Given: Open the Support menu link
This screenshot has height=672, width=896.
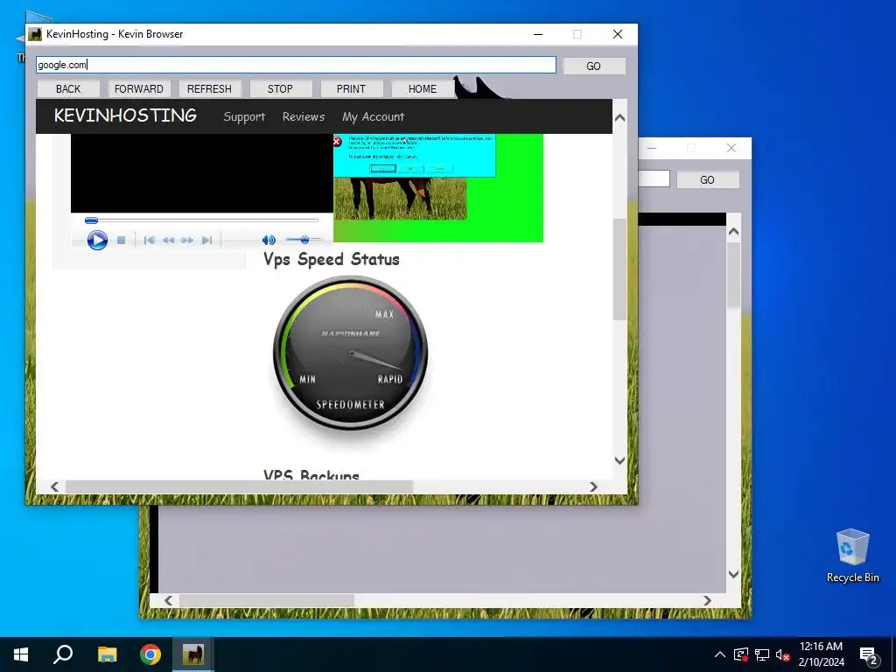Looking at the screenshot, I should [x=244, y=116].
